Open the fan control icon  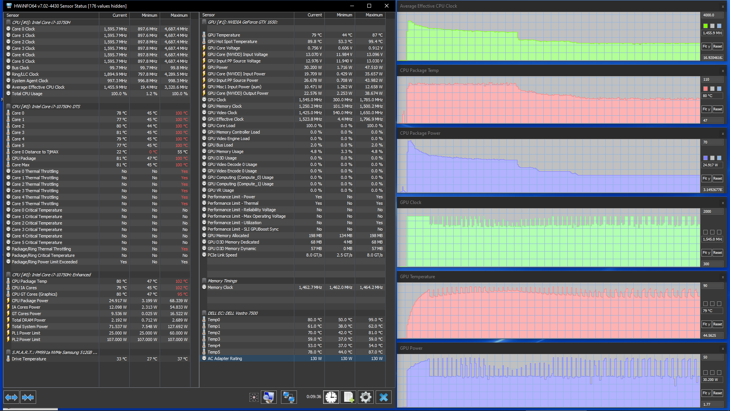(254, 397)
